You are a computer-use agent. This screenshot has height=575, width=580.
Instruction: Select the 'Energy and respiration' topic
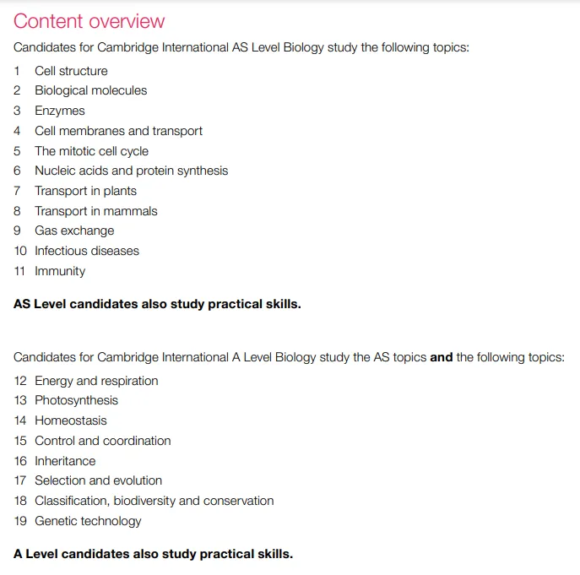(96, 381)
